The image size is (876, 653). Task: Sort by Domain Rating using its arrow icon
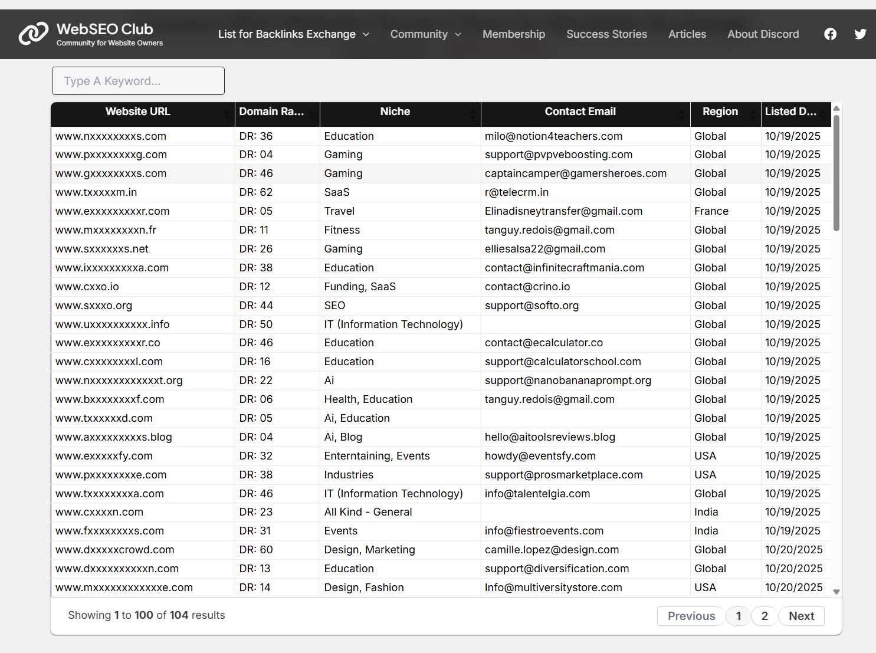click(310, 116)
